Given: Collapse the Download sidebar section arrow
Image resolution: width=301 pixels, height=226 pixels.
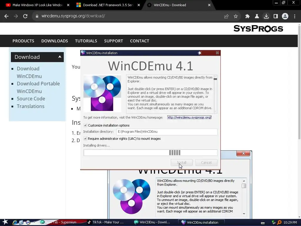Looking at the screenshot, I should [60, 57].
